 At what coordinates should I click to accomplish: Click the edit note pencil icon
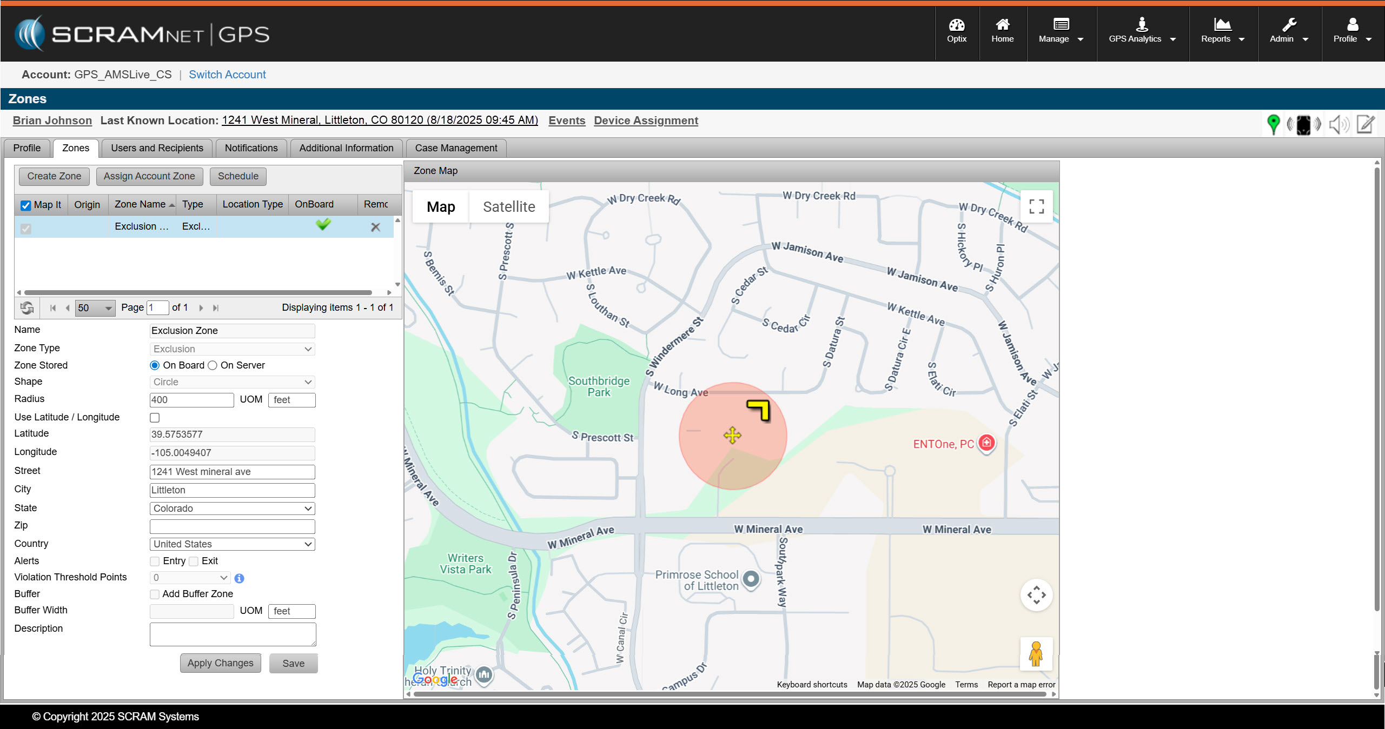(x=1366, y=124)
